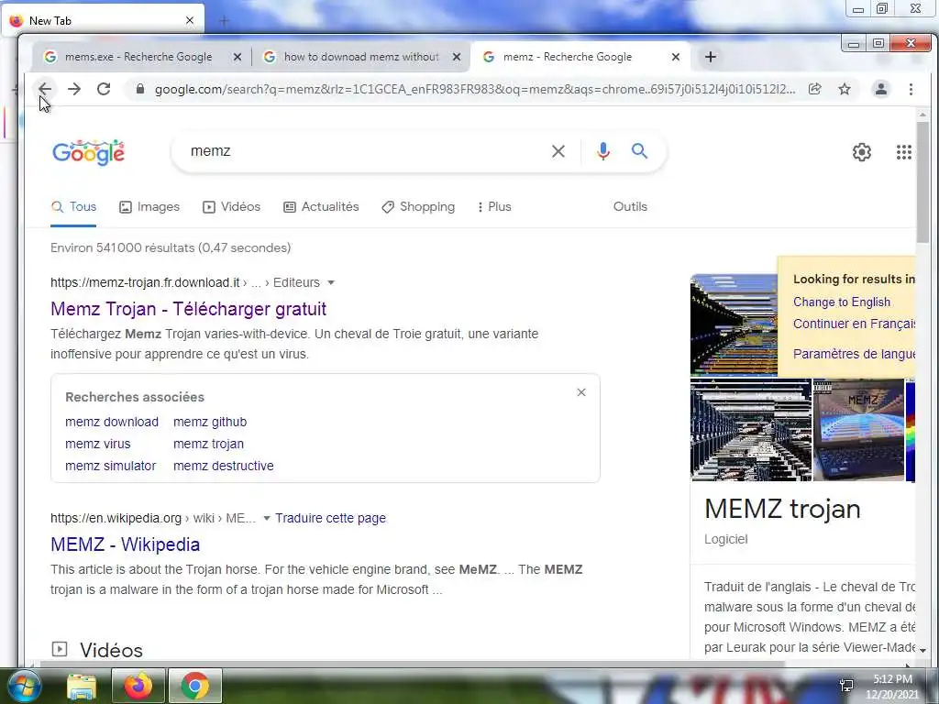The height and width of the screenshot is (704, 939).
Task: Open Windows Explorer from the taskbar
Action: coord(82,686)
